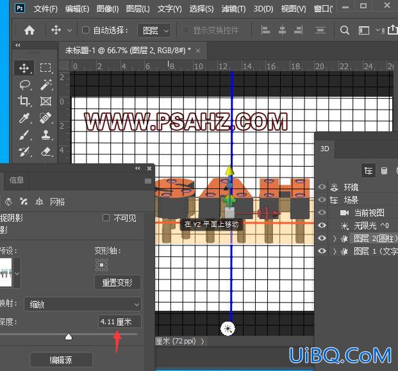Image resolution: width=398 pixels, height=371 pixels.
Task: Open the 滤镜(T) menu
Action: pyautogui.click(x=233, y=9)
